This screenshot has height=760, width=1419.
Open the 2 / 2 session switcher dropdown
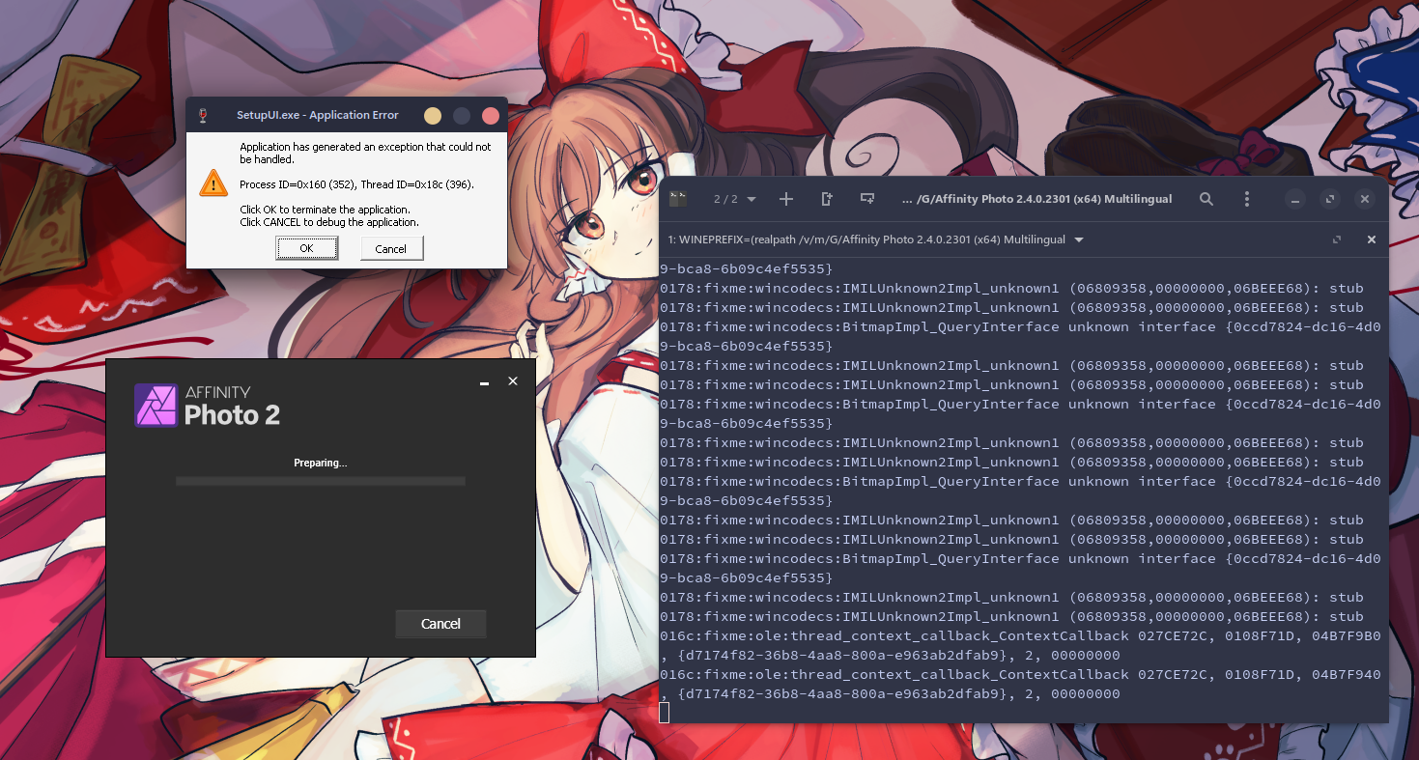coord(735,199)
